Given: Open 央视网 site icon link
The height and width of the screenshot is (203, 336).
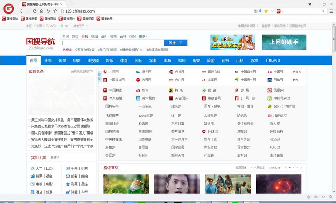Looking at the screenshot, I should (x=171, y=72).
